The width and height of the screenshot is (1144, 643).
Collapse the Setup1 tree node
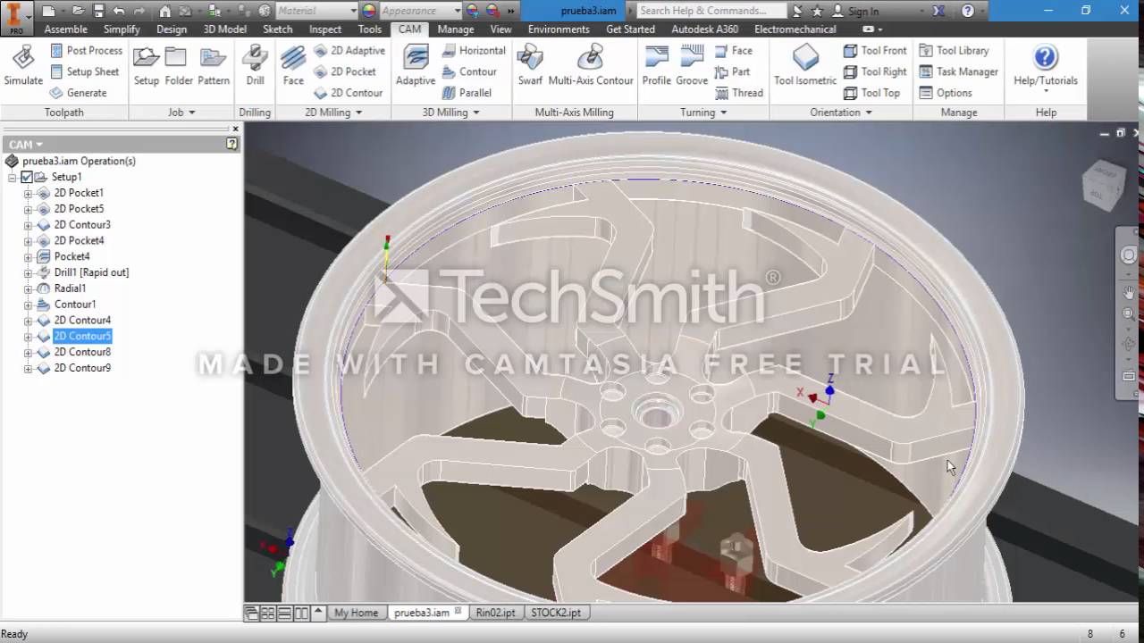(12, 177)
